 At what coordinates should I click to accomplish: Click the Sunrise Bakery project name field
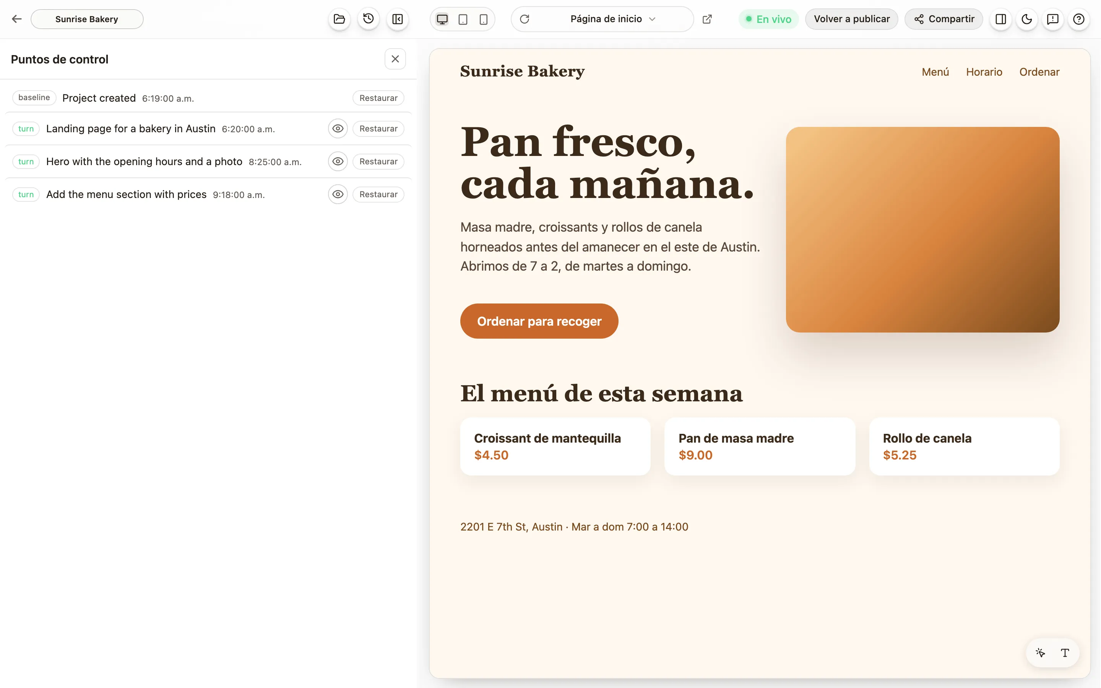[x=87, y=19]
